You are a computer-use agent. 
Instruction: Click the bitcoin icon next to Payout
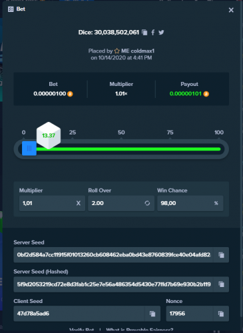(x=206, y=94)
